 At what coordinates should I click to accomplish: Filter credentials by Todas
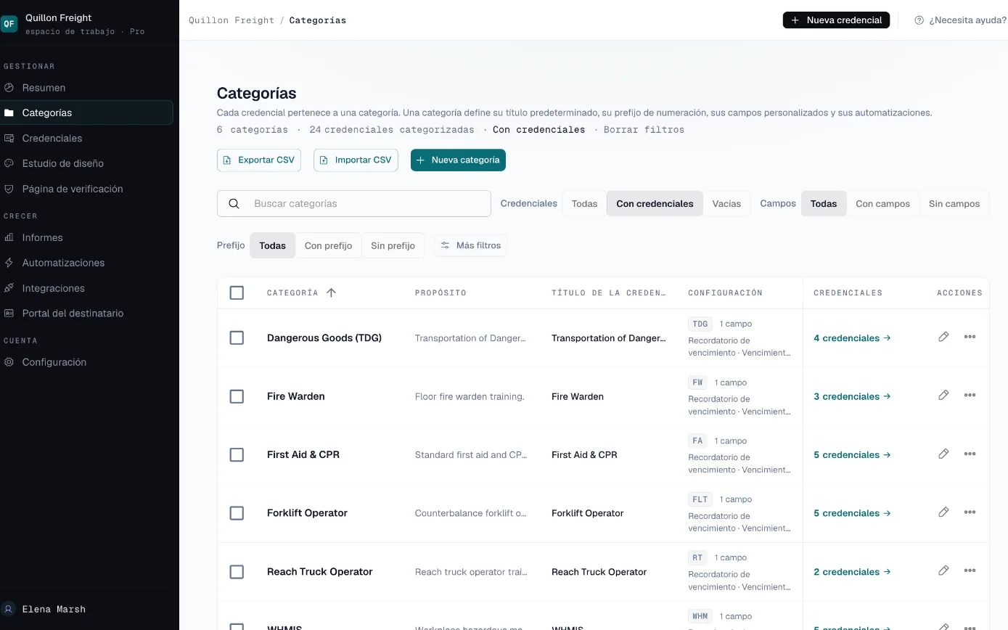point(584,204)
